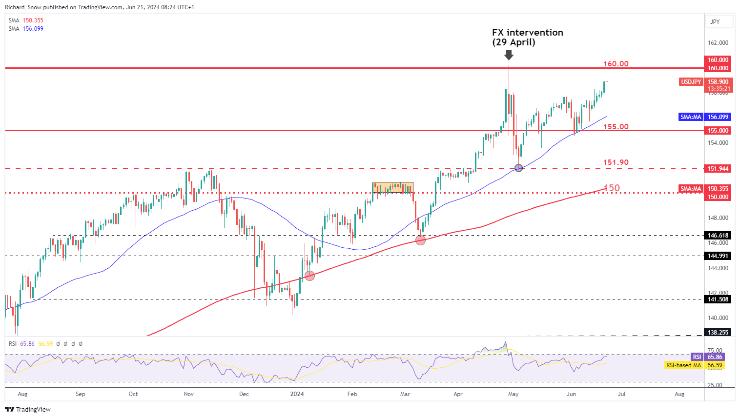
Task: Click the red 150.000 axis price tag
Action: (x=718, y=197)
